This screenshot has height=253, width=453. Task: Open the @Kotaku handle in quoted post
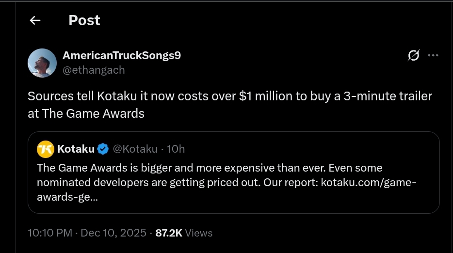pos(135,149)
